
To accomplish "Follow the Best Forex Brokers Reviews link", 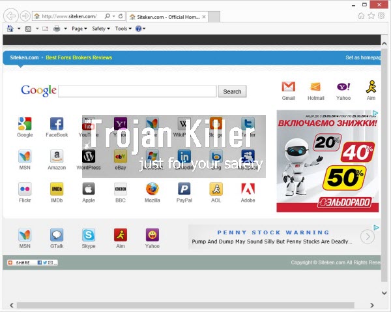I will [x=79, y=57].
